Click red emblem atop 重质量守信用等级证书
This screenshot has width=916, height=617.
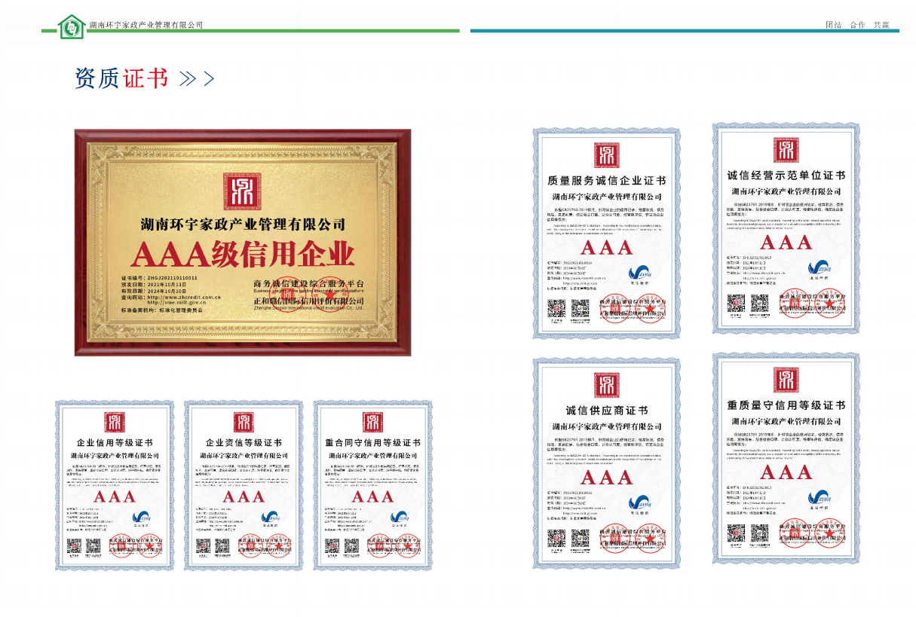786,380
